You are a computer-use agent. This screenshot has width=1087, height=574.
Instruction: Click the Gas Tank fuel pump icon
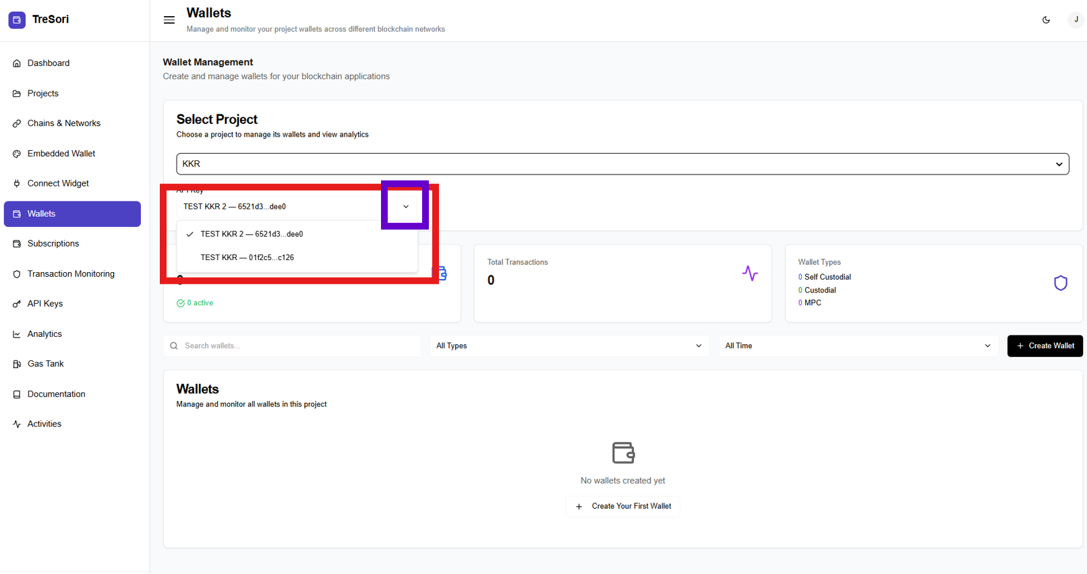pos(17,364)
